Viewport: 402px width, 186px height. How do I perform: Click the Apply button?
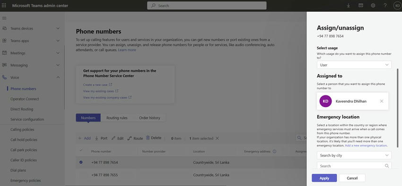(x=324, y=178)
